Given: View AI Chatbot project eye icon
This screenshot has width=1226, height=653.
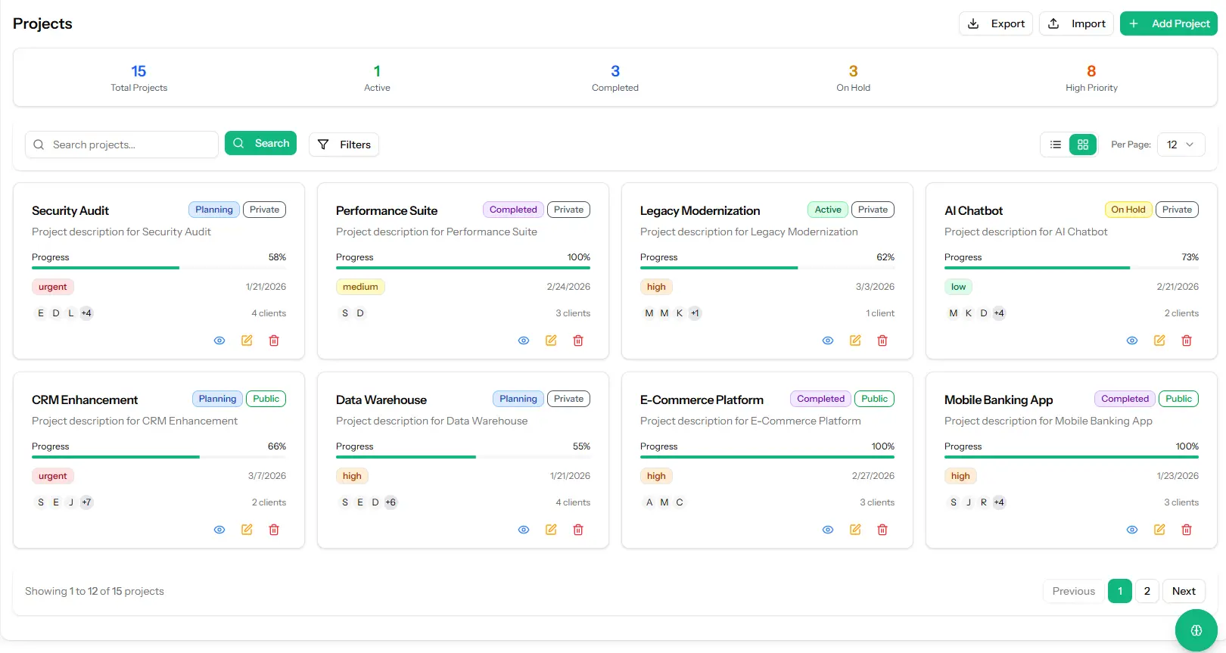Looking at the screenshot, I should [x=1132, y=340].
